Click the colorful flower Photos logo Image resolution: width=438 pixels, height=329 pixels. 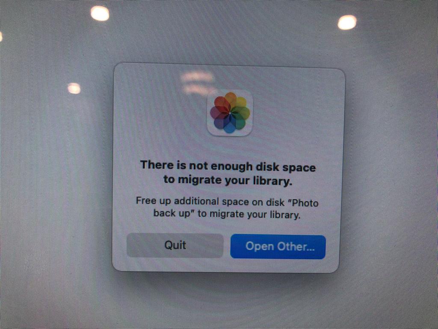tap(230, 113)
